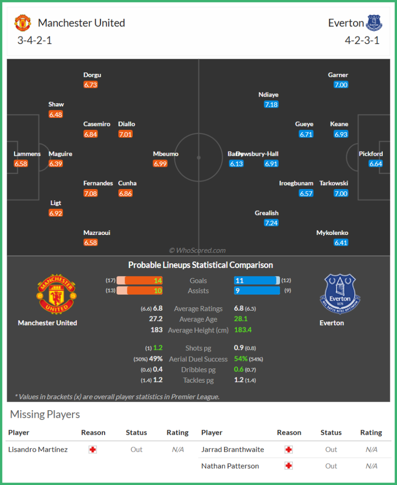Click the blue Everton Assists bar
This screenshot has height=485, width=397.
point(257,291)
